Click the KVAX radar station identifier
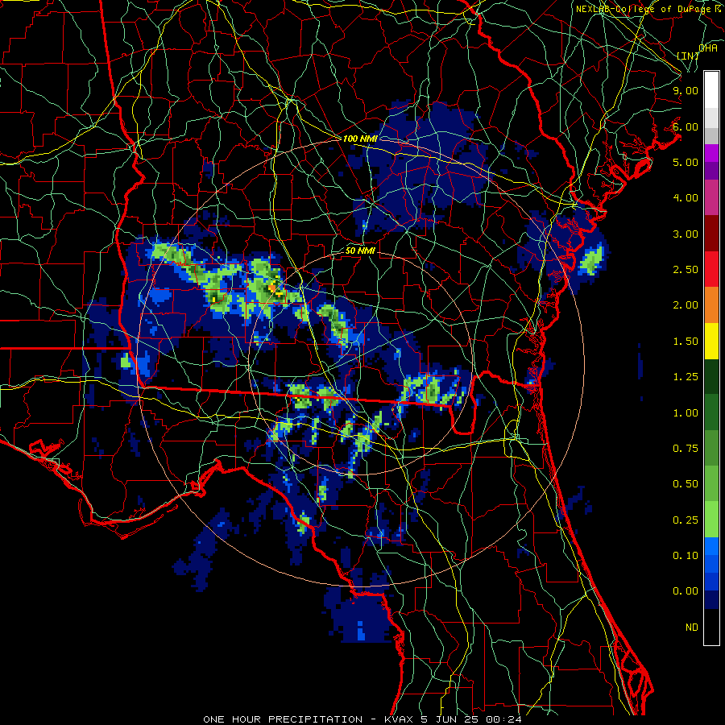 click(x=398, y=719)
